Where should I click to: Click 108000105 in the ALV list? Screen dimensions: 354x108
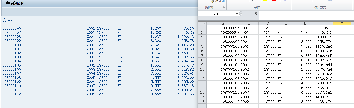pos(12,65)
